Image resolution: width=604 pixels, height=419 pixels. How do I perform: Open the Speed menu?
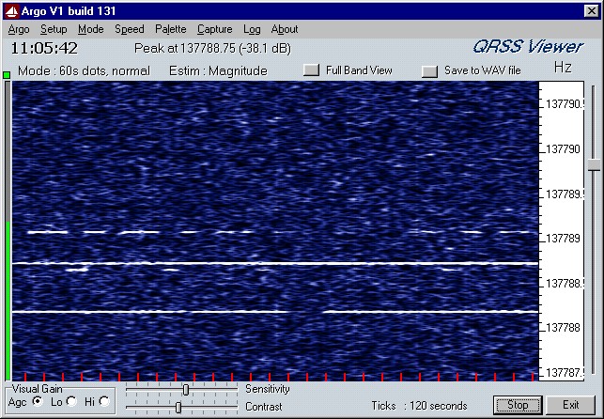coord(130,29)
